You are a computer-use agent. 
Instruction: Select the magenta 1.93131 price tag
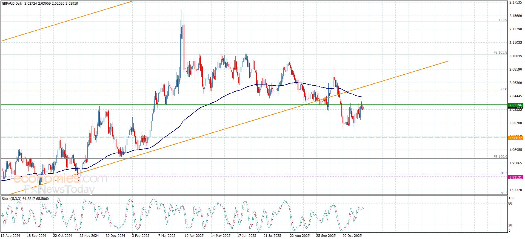coord(515,177)
